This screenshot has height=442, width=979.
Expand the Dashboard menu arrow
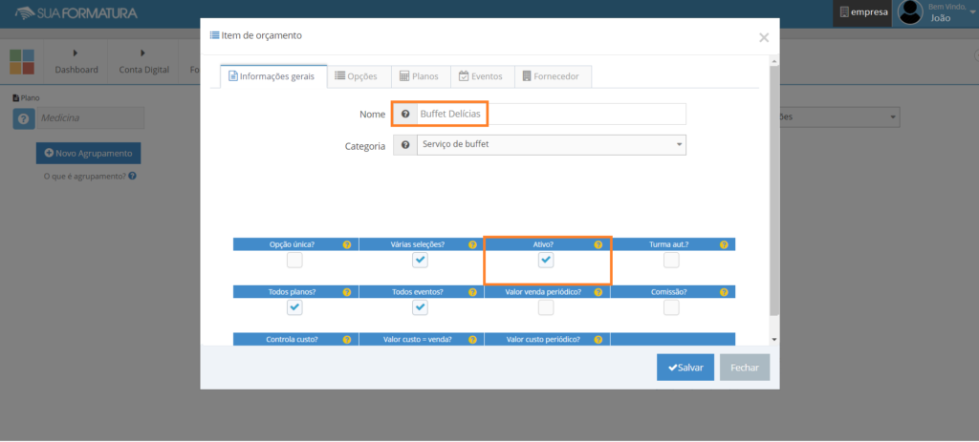click(76, 53)
